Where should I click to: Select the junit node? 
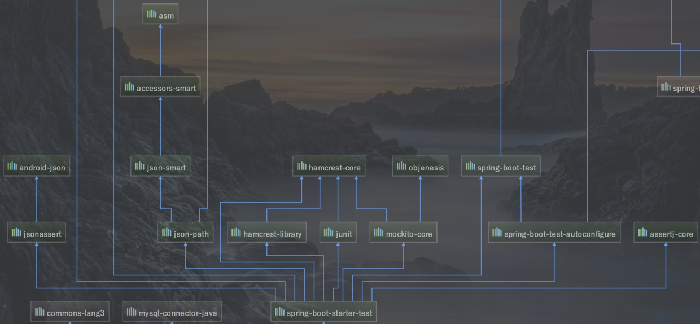pyautogui.click(x=338, y=233)
